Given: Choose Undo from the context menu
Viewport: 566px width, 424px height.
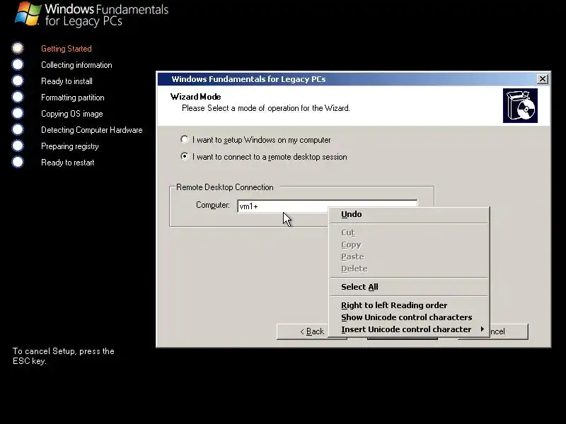Looking at the screenshot, I should (x=409, y=214).
